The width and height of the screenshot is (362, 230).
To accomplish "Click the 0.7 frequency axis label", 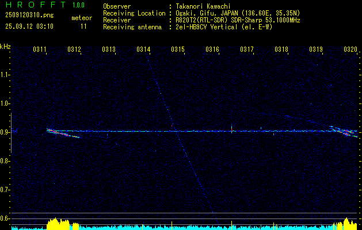I will [x=4, y=190].
